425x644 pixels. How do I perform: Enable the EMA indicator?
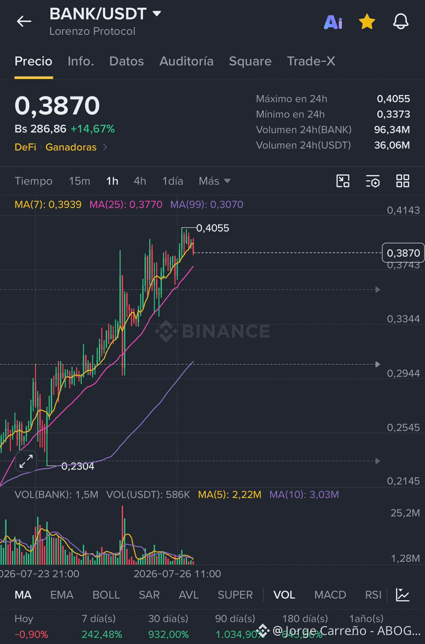(62, 595)
